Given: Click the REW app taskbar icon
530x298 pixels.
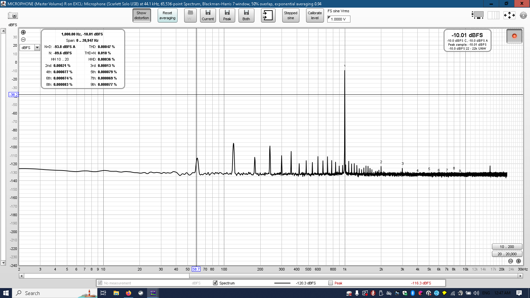Looking at the screenshot, I should point(153,293).
